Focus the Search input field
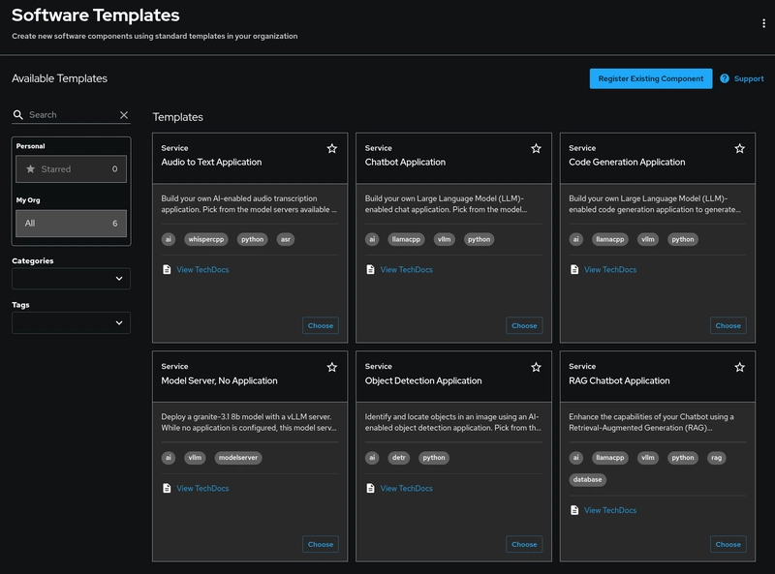This screenshot has height=574, width=775. tap(72, 114)
